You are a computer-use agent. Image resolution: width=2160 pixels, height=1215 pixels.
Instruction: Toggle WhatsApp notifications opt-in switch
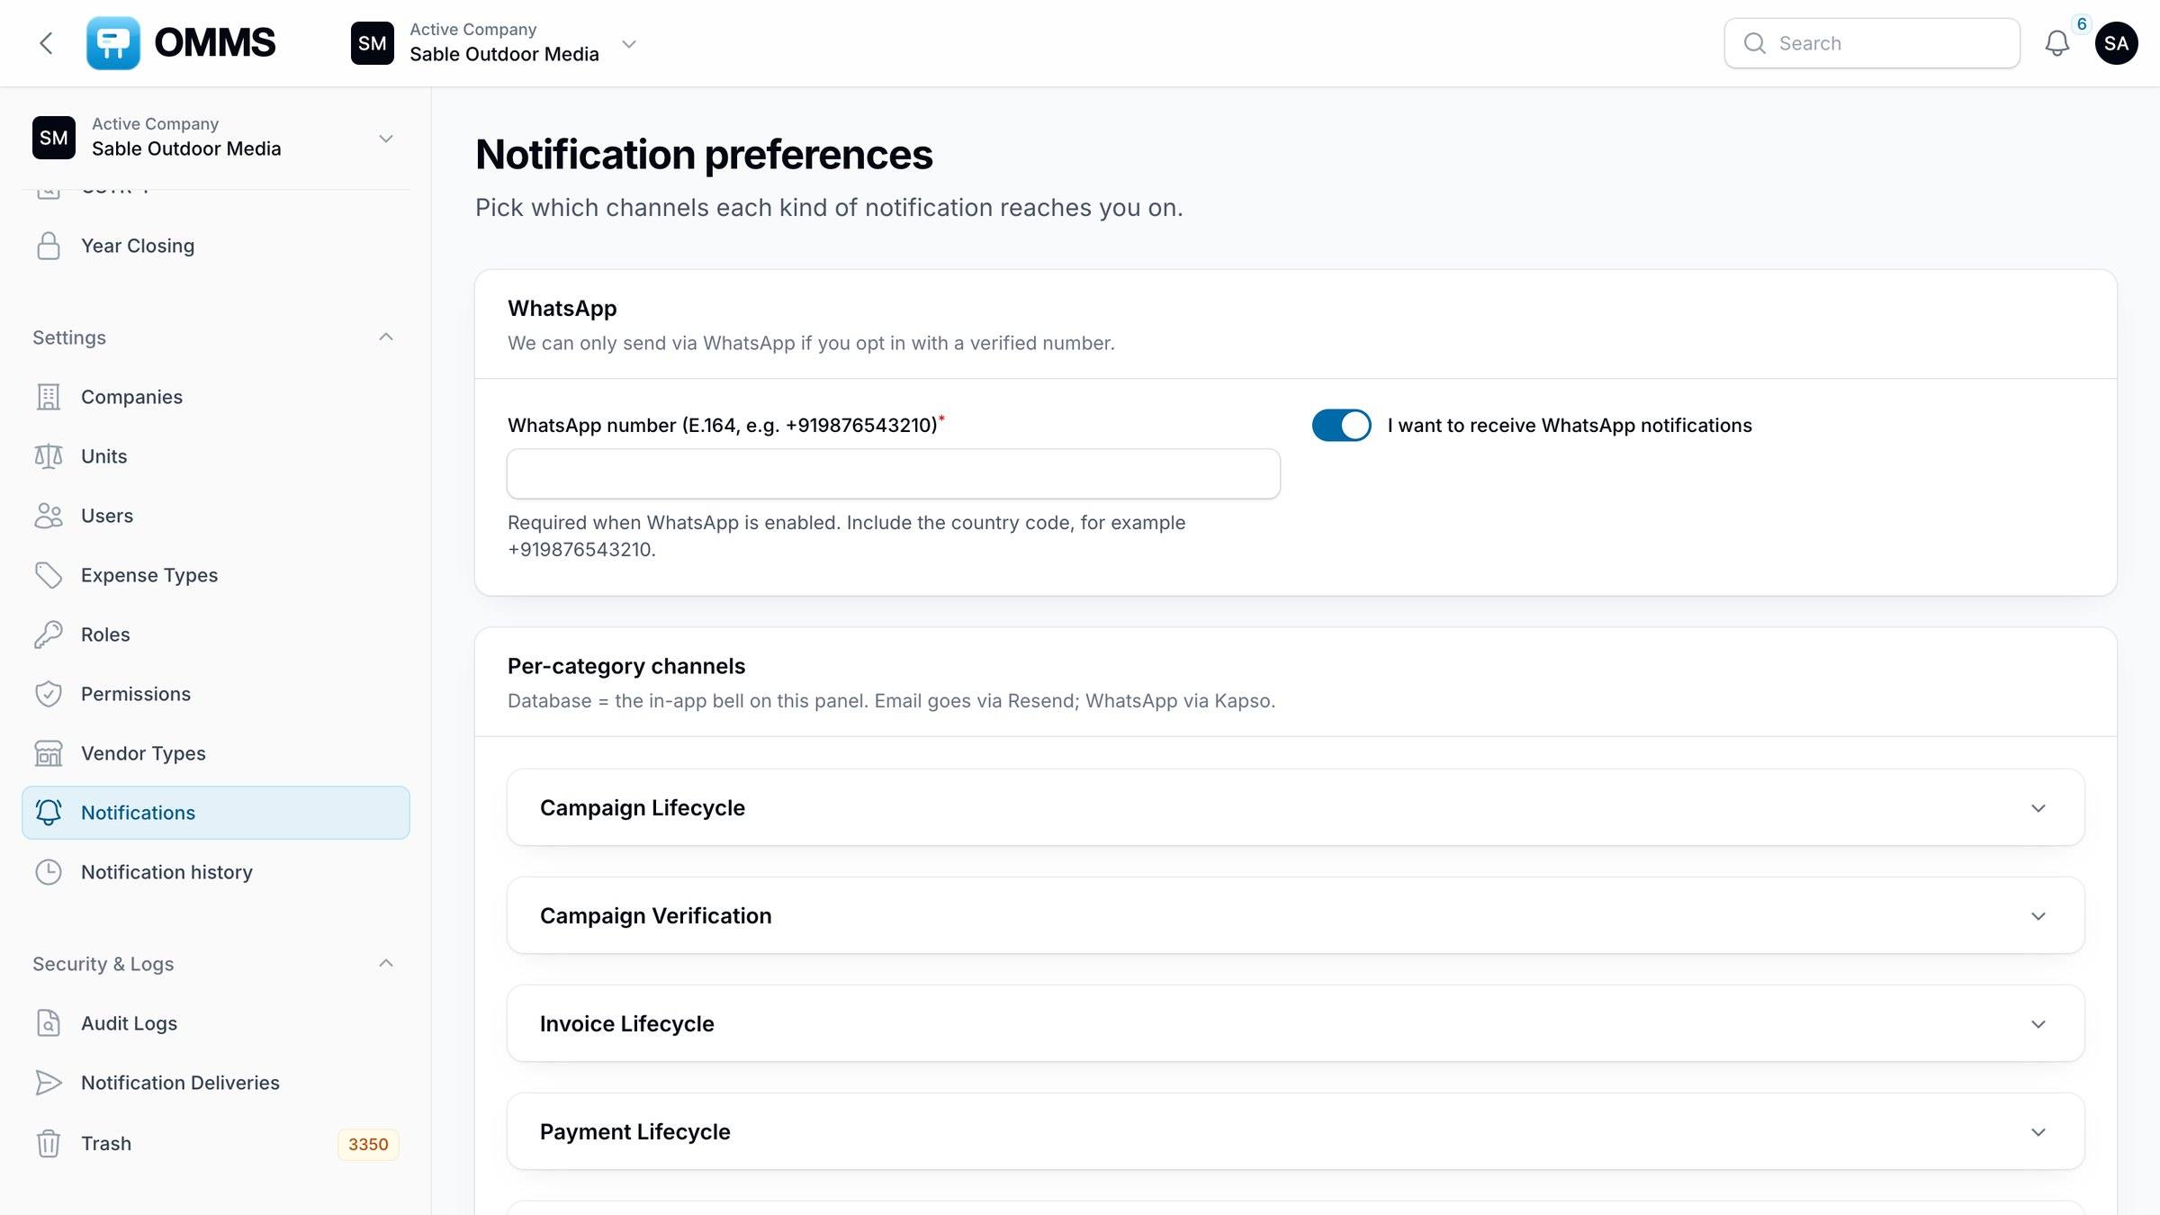[x=1342, y=425]
